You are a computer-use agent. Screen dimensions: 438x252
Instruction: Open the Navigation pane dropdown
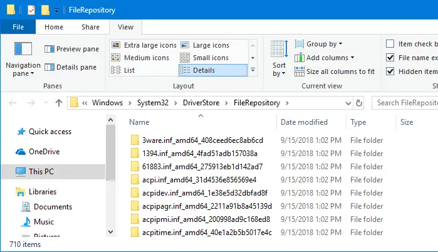click(x=23, y=59)
